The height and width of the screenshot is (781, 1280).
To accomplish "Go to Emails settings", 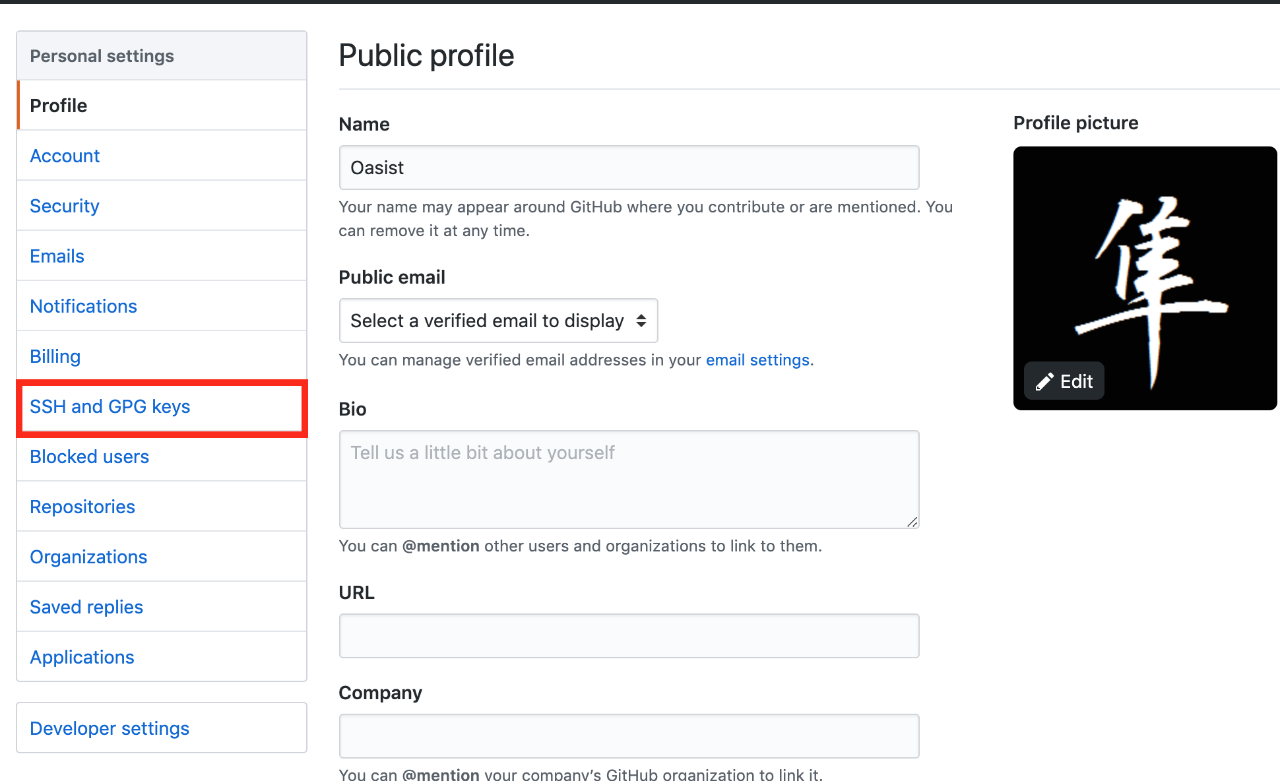I will point(57,256).
